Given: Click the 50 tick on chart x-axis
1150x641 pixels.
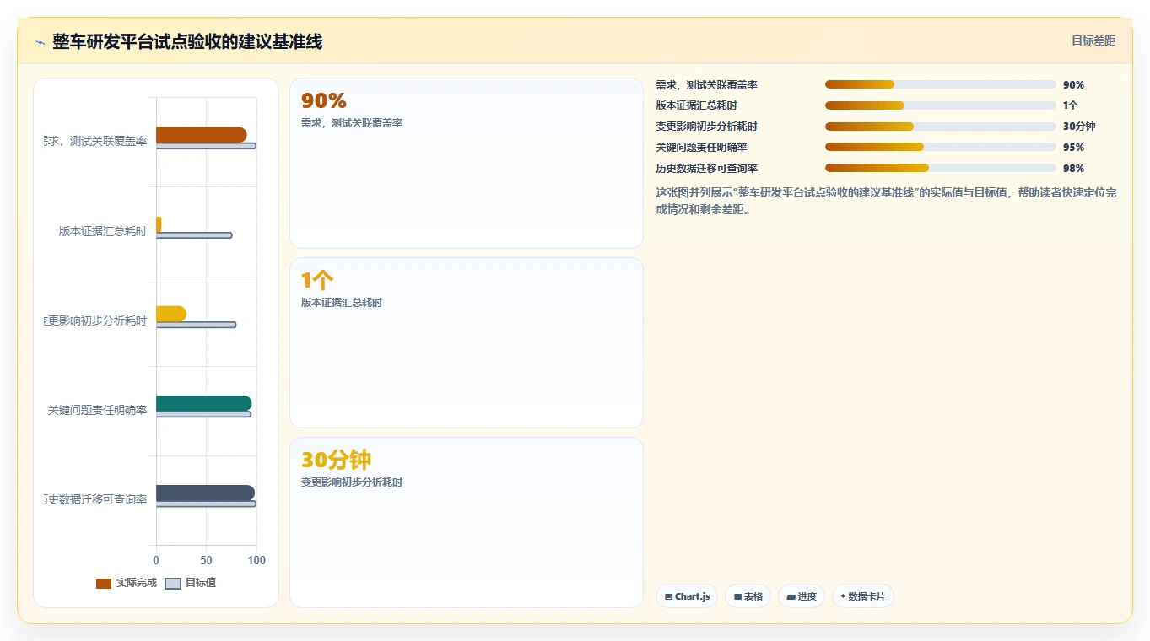Looking at the screenshot, I should point(206,560).
